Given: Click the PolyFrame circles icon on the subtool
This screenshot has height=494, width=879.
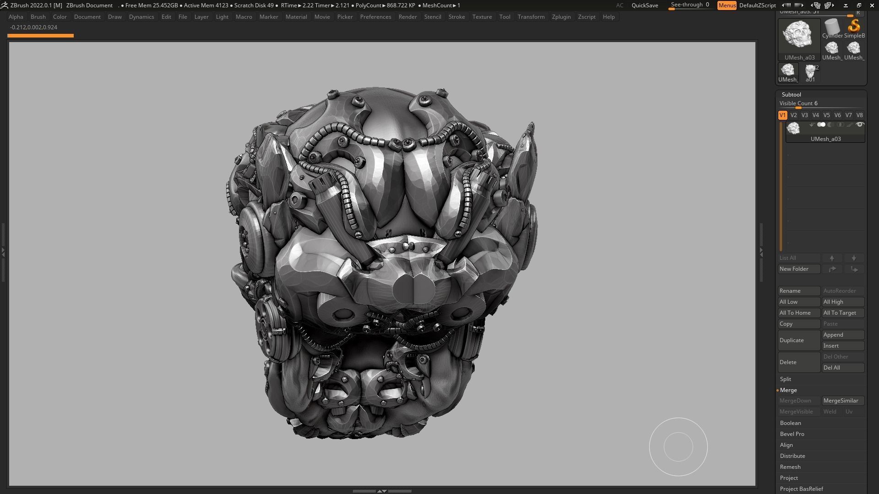Looking at the screenshot, I should pyautogui.click(x=821, y=124).
